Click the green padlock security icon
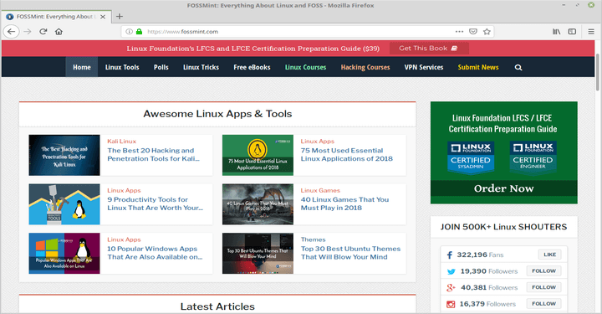This screenshot has height=314, width=602. pyautogui.click(x=139, y=32)
